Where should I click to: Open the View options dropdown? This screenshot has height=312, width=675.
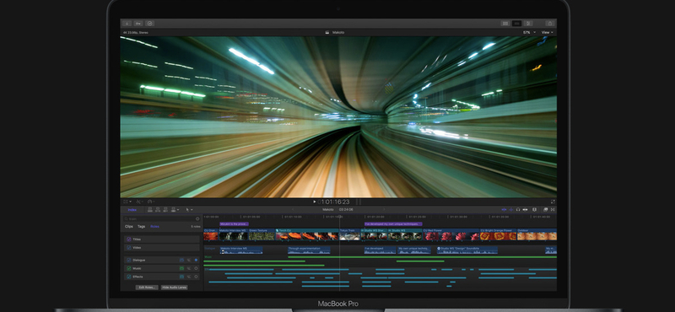click(547, 32)
